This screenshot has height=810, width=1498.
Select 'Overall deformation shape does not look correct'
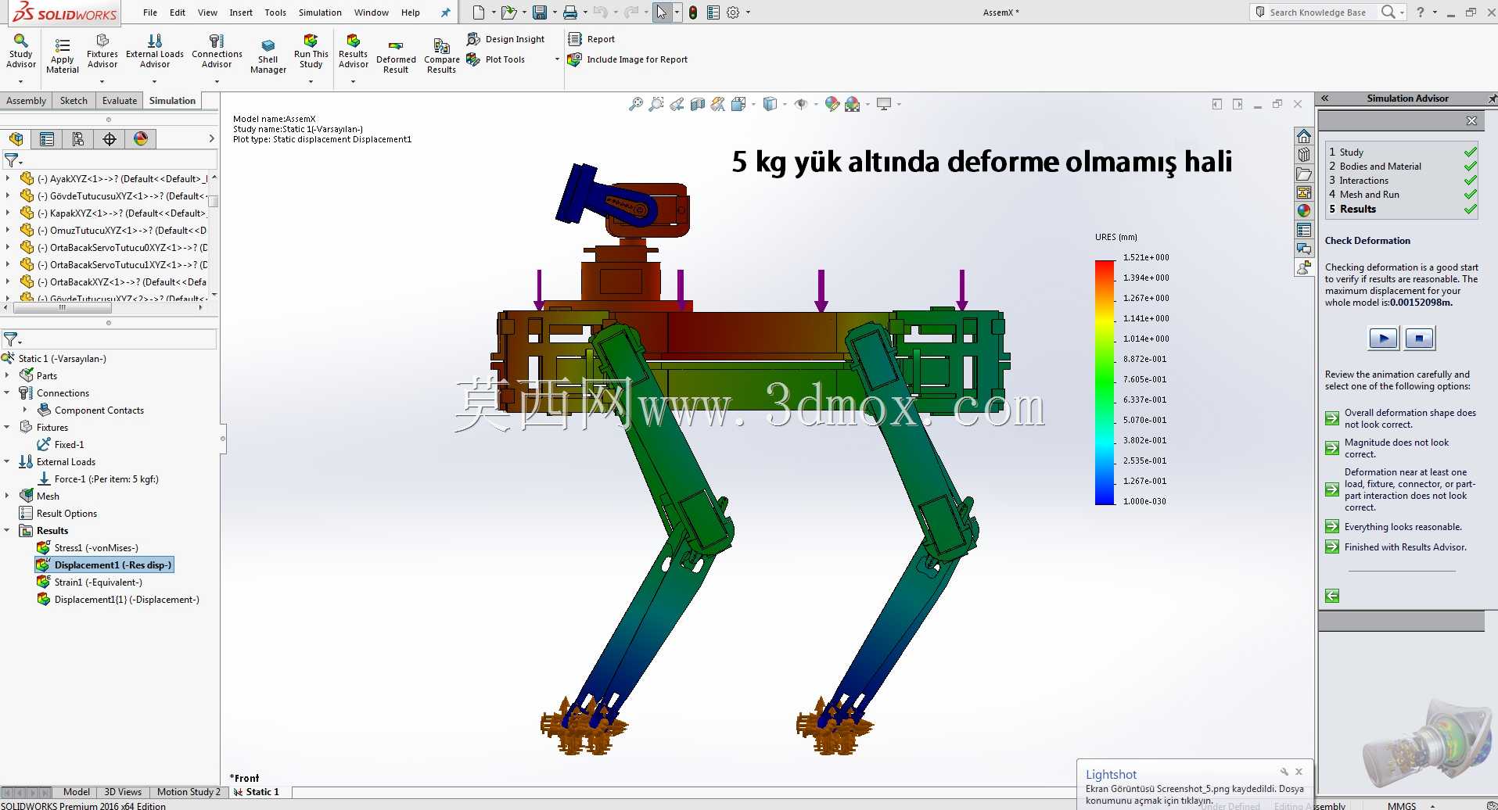pos(1401,418)
